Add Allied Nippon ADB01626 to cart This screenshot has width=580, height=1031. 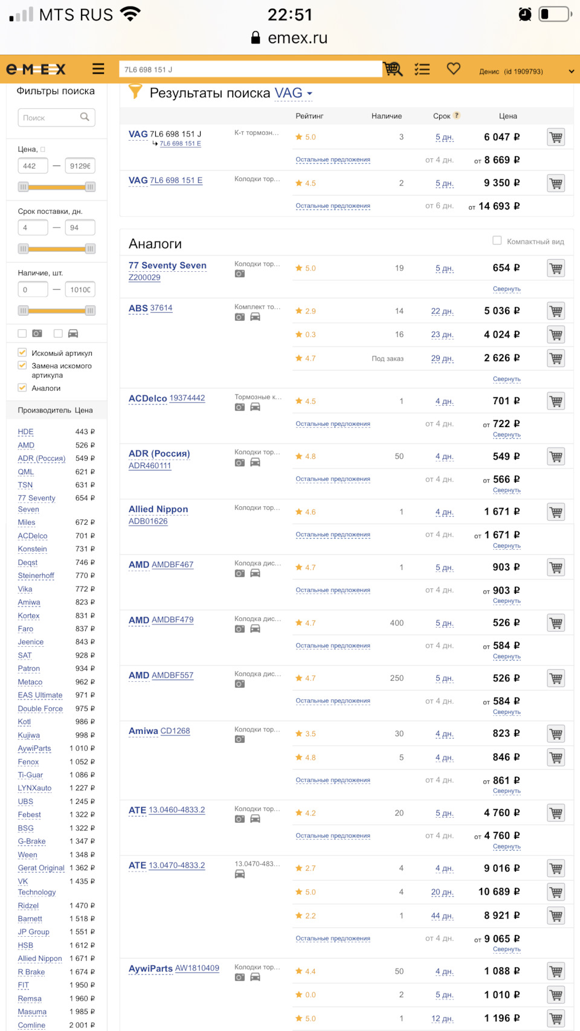556,512
